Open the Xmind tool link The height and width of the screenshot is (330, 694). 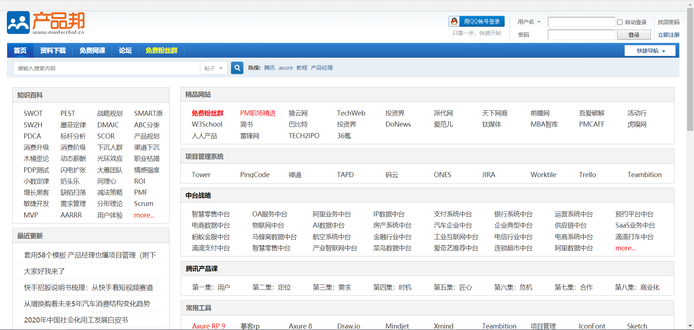coord(444,326)
